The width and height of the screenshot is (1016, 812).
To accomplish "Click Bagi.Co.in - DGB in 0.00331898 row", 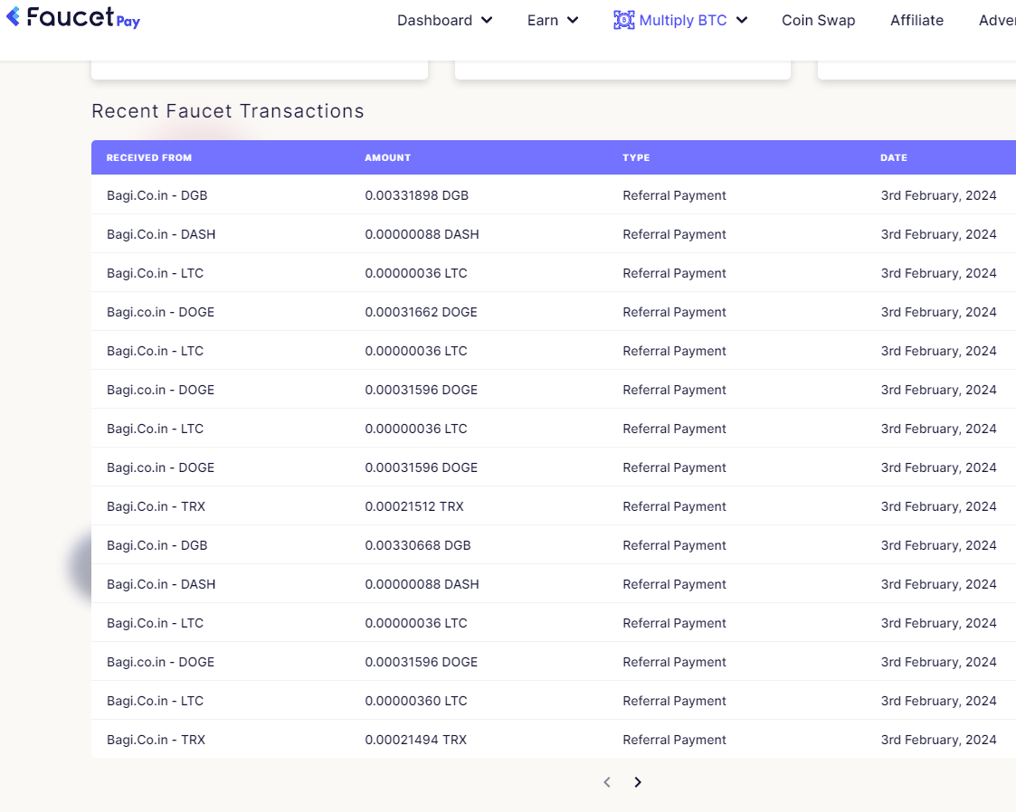I will [157, 195].
